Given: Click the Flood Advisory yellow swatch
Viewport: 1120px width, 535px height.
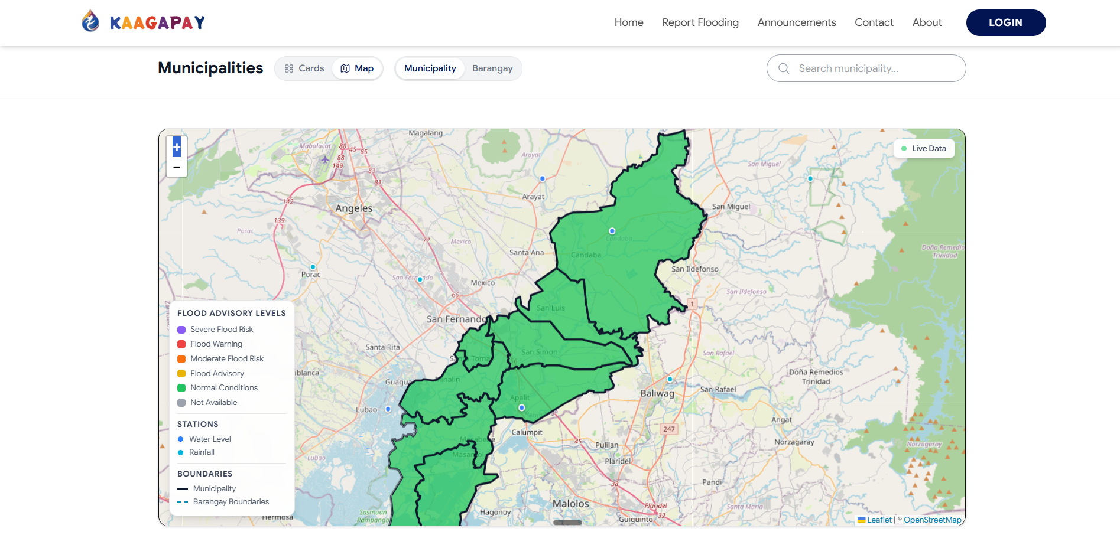Looking at the screenshot, I should [181, 373].
